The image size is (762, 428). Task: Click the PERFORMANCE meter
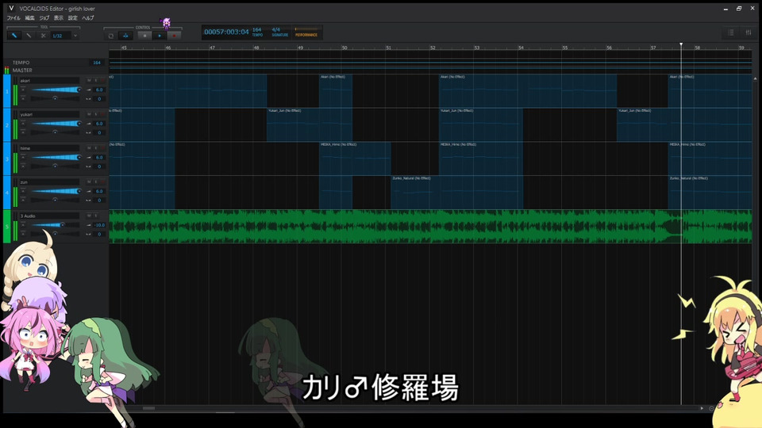pyautogui.click(x=306, y=32)
